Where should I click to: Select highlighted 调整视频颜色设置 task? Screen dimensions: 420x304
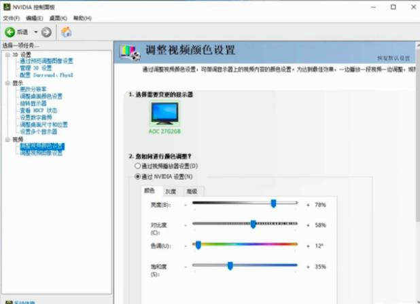pyautogui.click(x=42, y=146)
